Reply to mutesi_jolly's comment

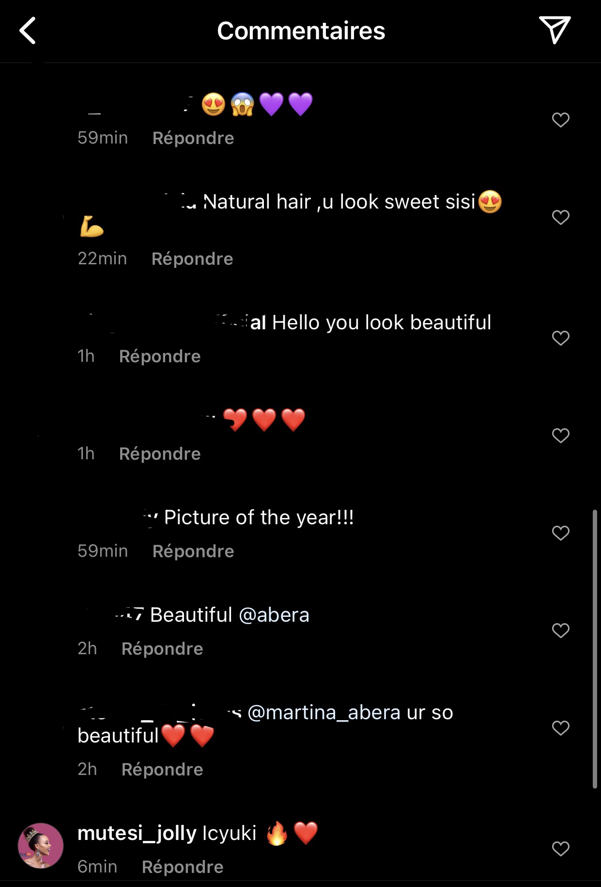(182, 867)
